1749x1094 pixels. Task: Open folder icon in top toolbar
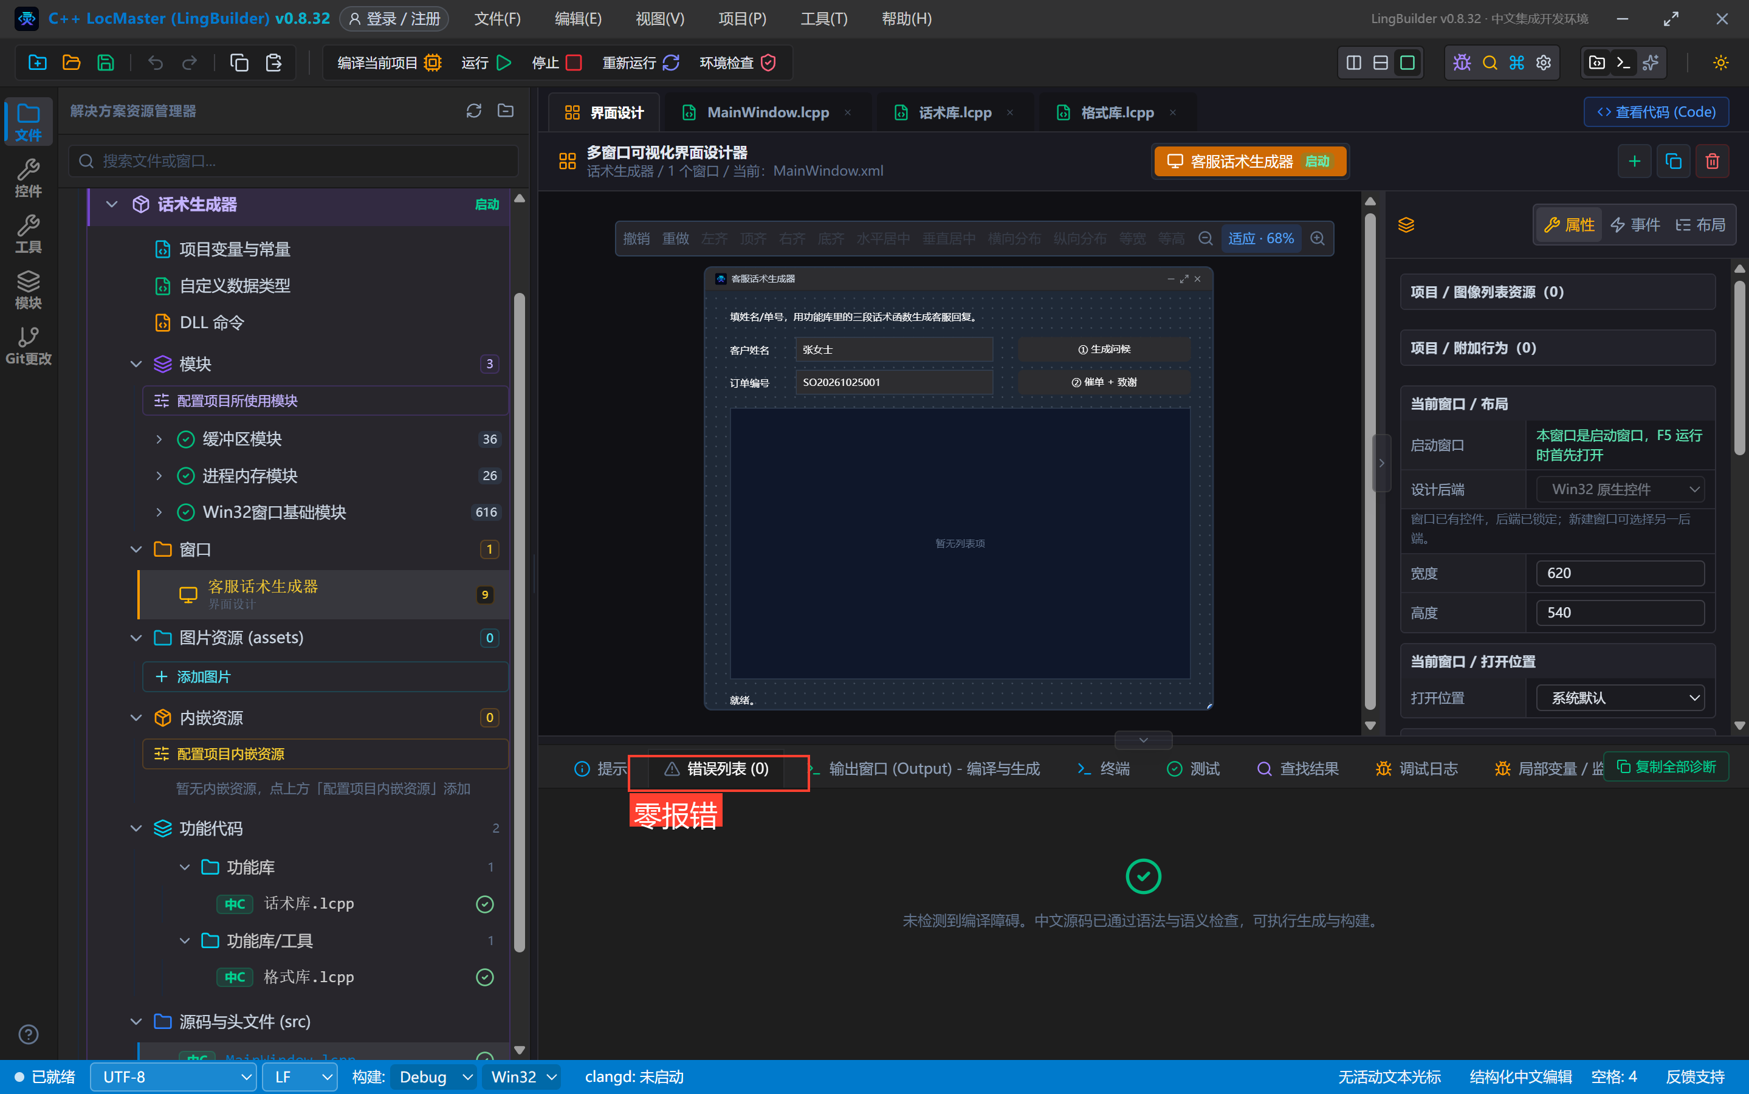point(71,63)
